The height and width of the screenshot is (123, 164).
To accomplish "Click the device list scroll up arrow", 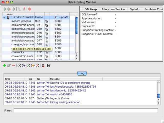I will (x=77, y=55).
